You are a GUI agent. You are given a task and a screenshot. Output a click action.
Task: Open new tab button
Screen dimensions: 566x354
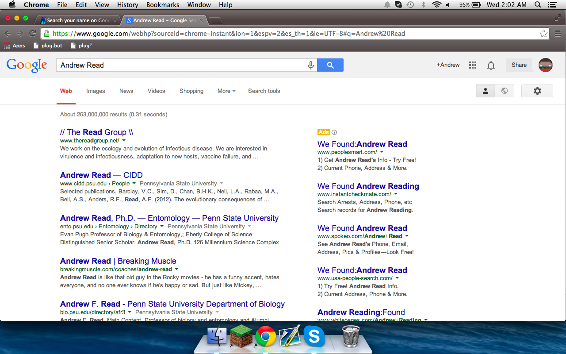pos(215,21)
